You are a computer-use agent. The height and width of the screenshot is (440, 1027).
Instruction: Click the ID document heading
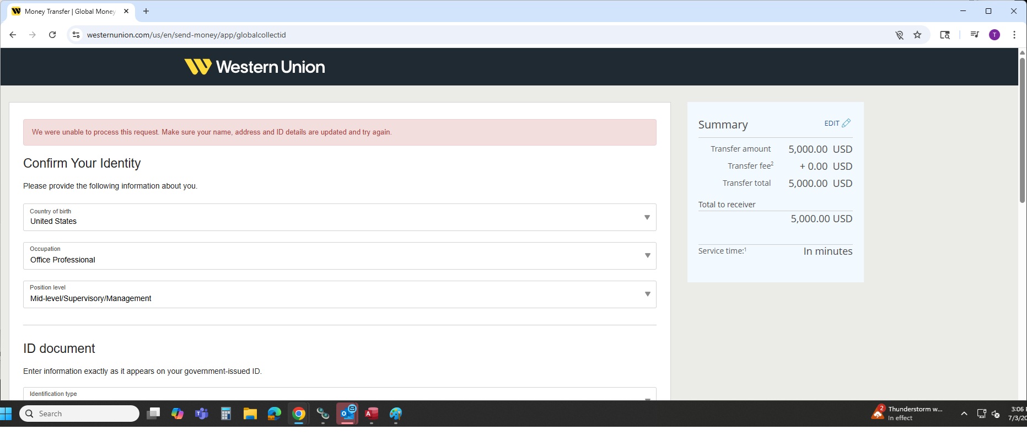pyautogui.click(x=59, y=348)
